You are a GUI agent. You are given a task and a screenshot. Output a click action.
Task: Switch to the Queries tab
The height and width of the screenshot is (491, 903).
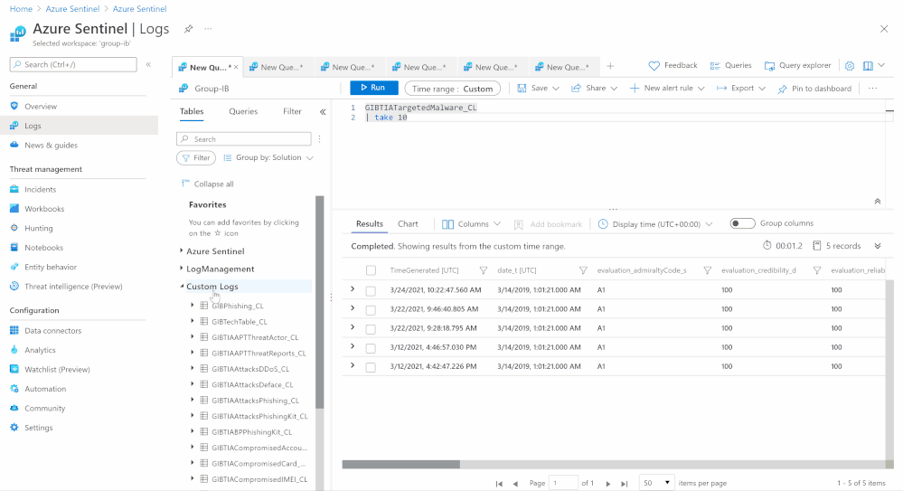(x=243, y=112)
